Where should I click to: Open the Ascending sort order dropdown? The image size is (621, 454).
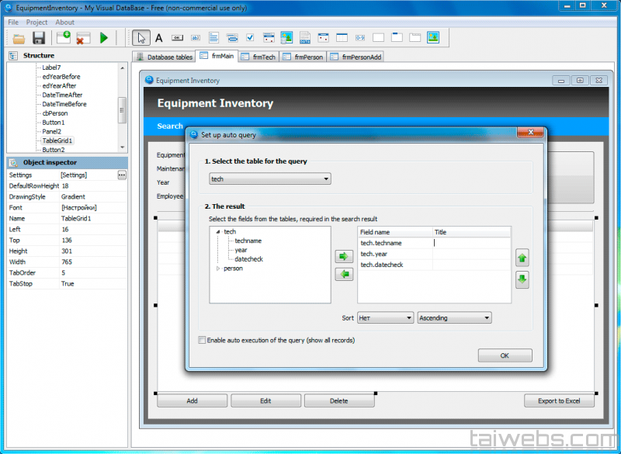[454, 317]
